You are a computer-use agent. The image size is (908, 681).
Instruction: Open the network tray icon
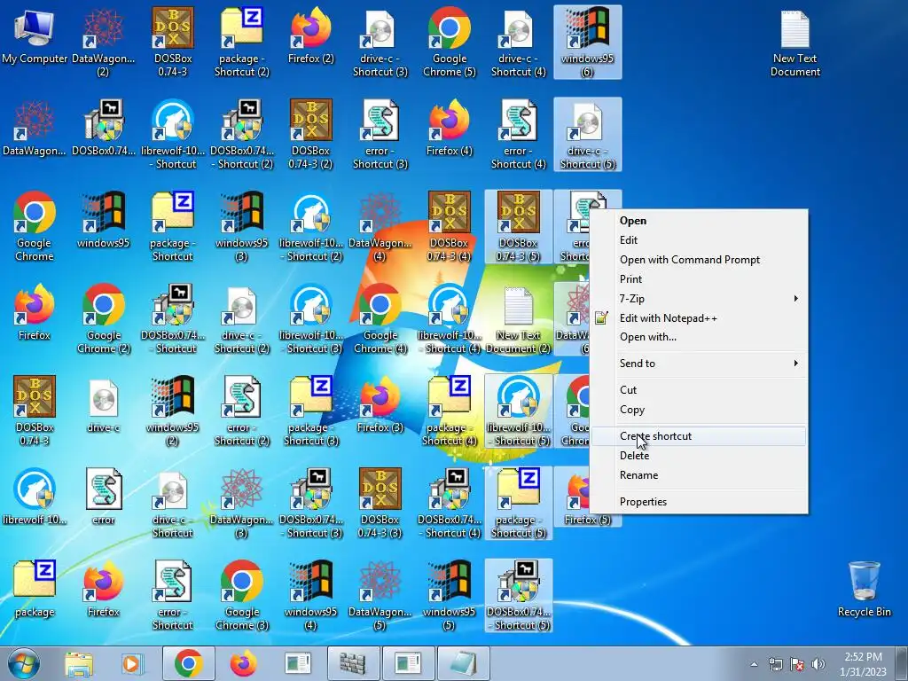coord(775,664)
